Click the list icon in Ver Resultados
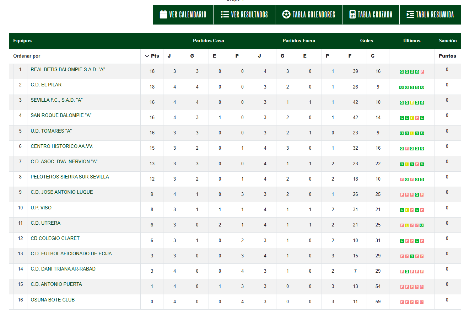The width and height of the screenshot is (464, 310). [x=225, y=15]
